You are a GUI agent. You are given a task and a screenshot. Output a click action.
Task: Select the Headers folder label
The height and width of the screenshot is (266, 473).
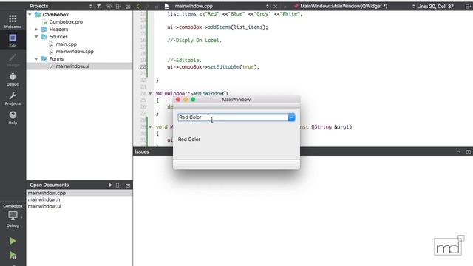tap(58, 30)
